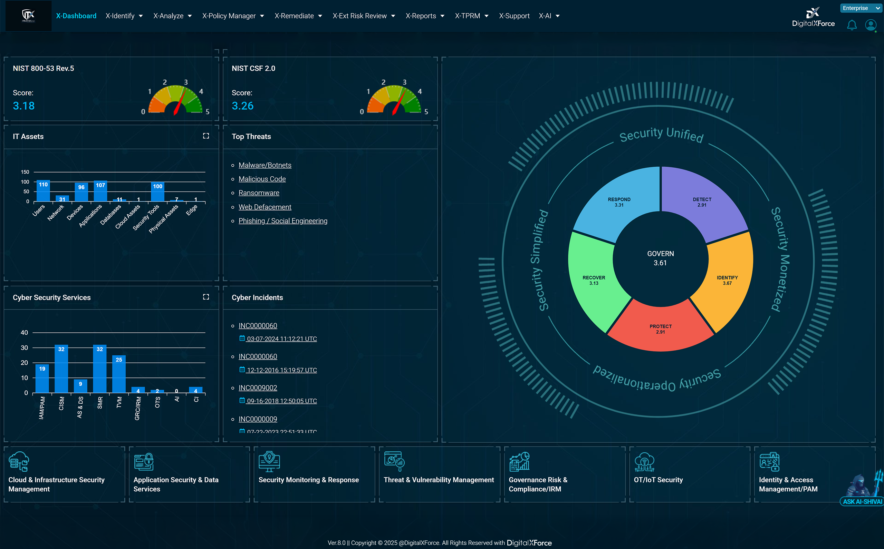
Task: Open the Ransomware threat link
Action: 259,193
